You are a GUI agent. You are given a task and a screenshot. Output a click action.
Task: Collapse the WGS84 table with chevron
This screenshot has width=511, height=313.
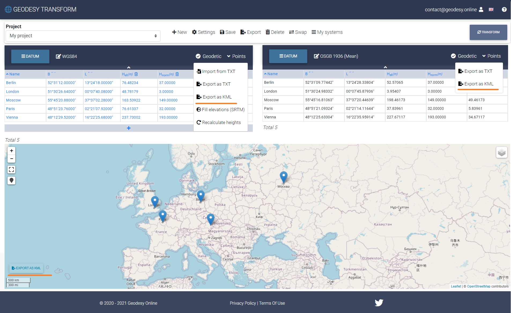tap(129, 67)
